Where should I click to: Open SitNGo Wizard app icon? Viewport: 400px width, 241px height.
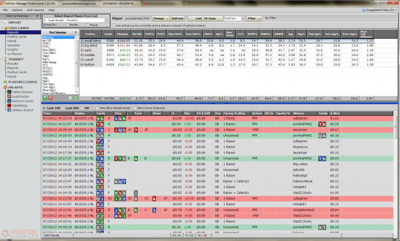click(x=9, y=110)
